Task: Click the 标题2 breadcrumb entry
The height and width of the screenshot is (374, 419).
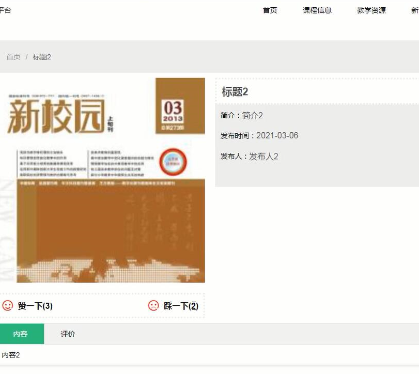Action: (42, 57)
